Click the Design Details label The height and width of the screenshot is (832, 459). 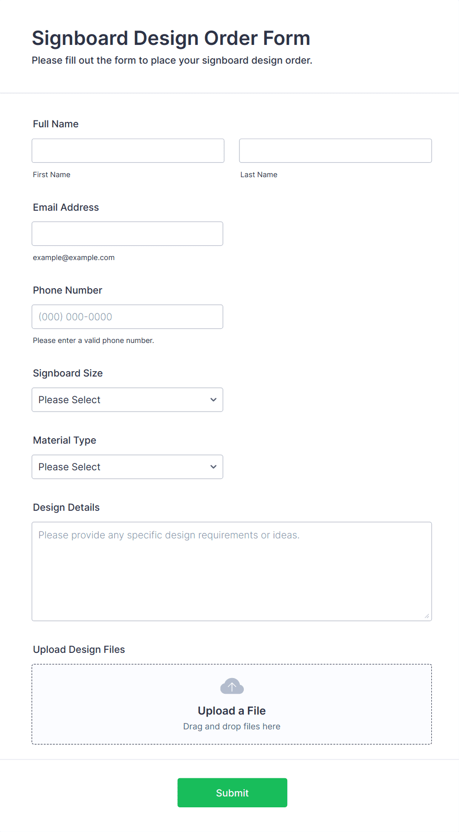pos(66,507)
